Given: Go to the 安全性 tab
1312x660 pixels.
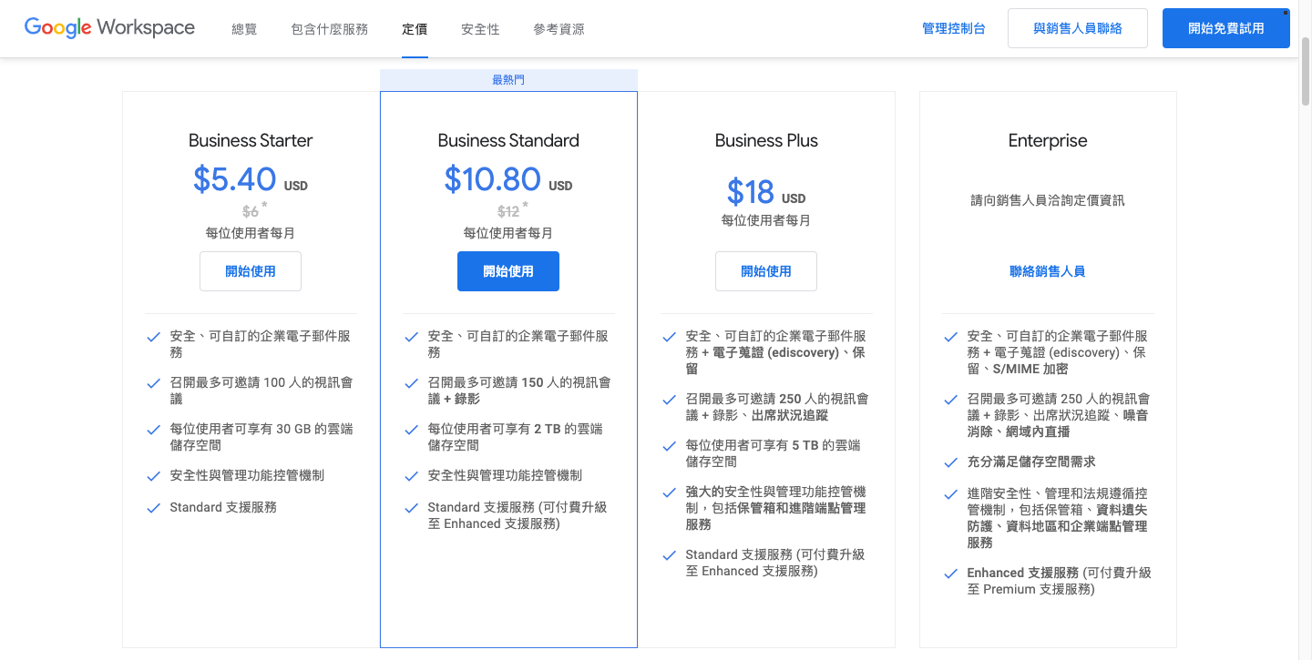Looking at the screenshot, I should coord(480,29).
